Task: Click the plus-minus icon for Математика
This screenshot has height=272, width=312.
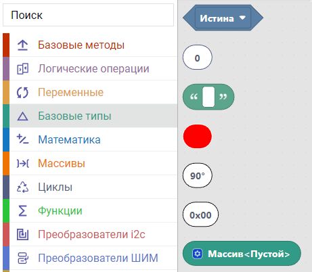Action: tap(22, 139)
